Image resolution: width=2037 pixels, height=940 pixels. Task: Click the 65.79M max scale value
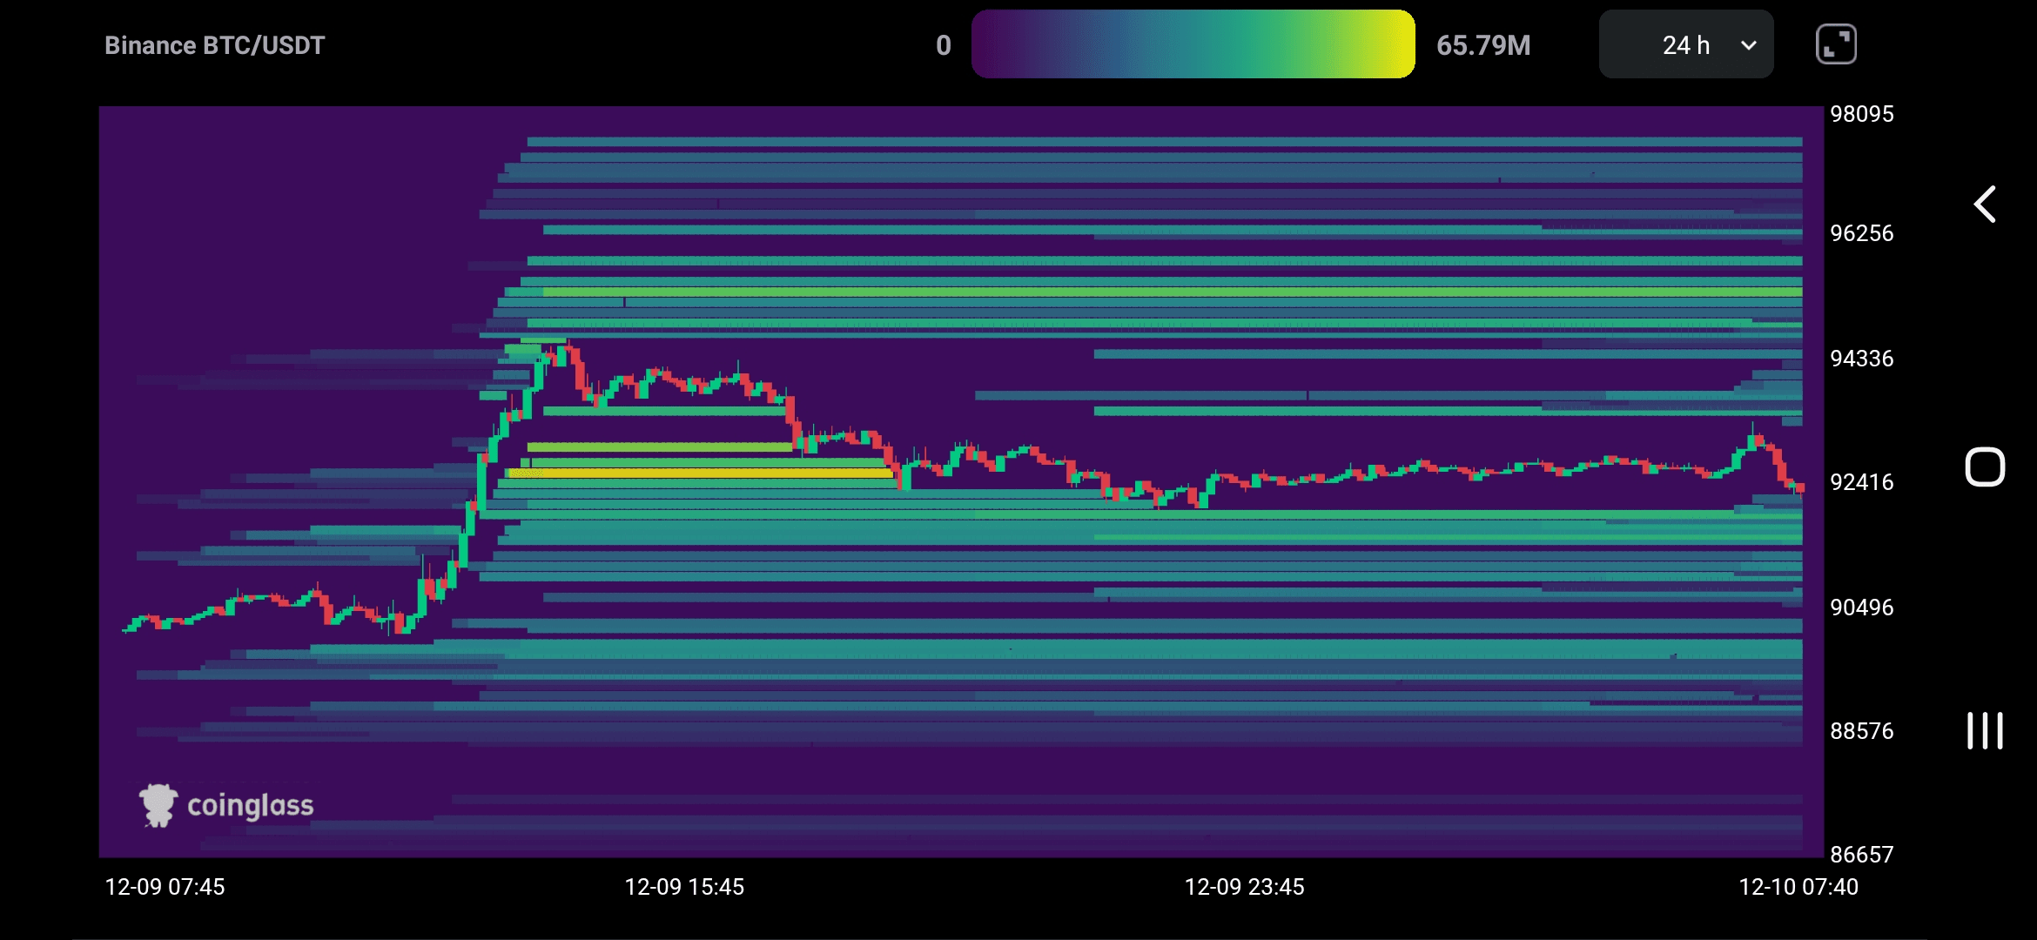point(1482,45)
